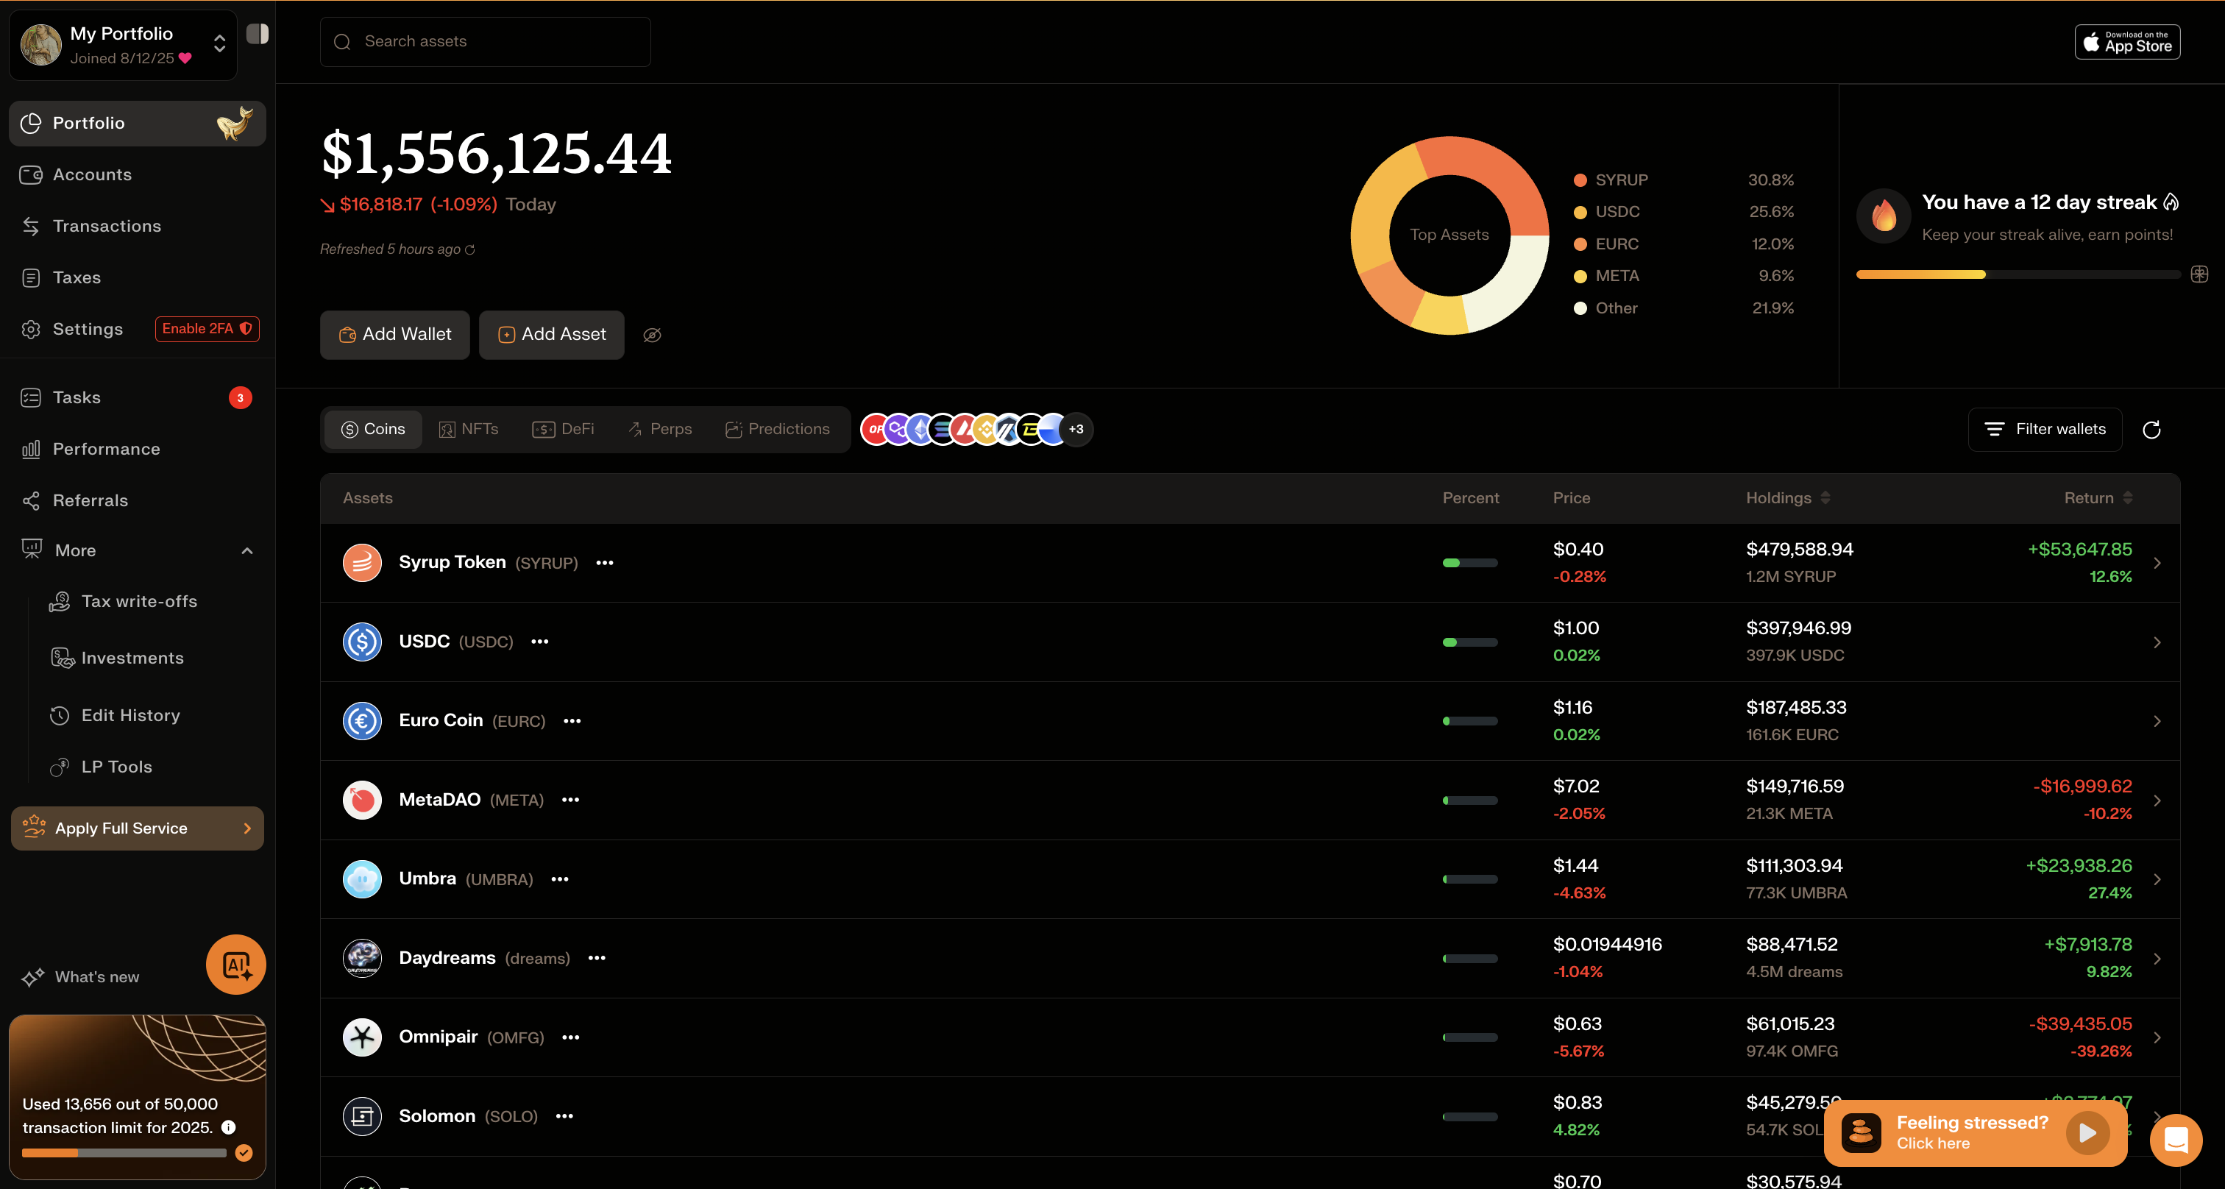
Task: Open the gift icon beside the streak bar
Action: (2200, 274)
